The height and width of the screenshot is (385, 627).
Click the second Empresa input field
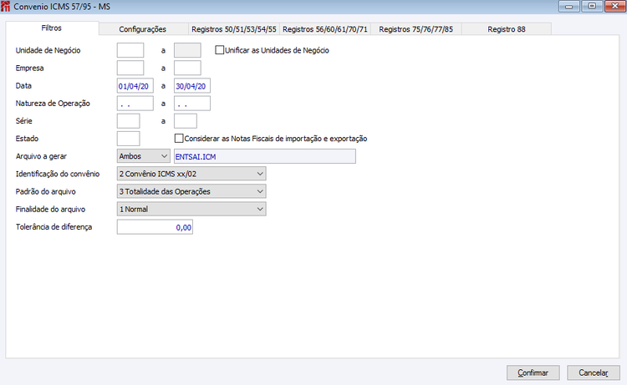coord(187,68)
